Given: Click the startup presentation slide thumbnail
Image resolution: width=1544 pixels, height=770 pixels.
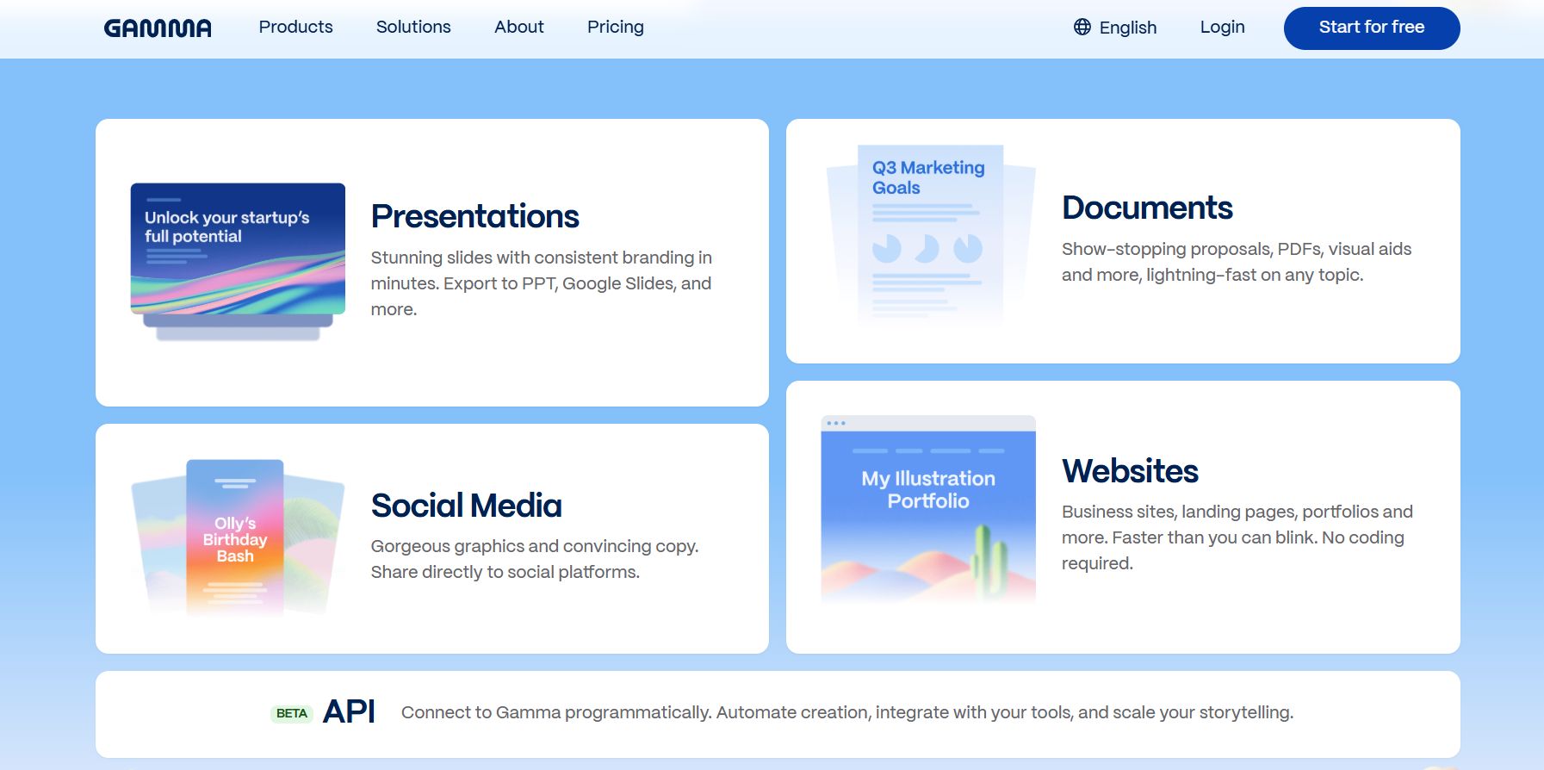Looking at the screenshot, I should pyautogui.click(x=238, y=261).
